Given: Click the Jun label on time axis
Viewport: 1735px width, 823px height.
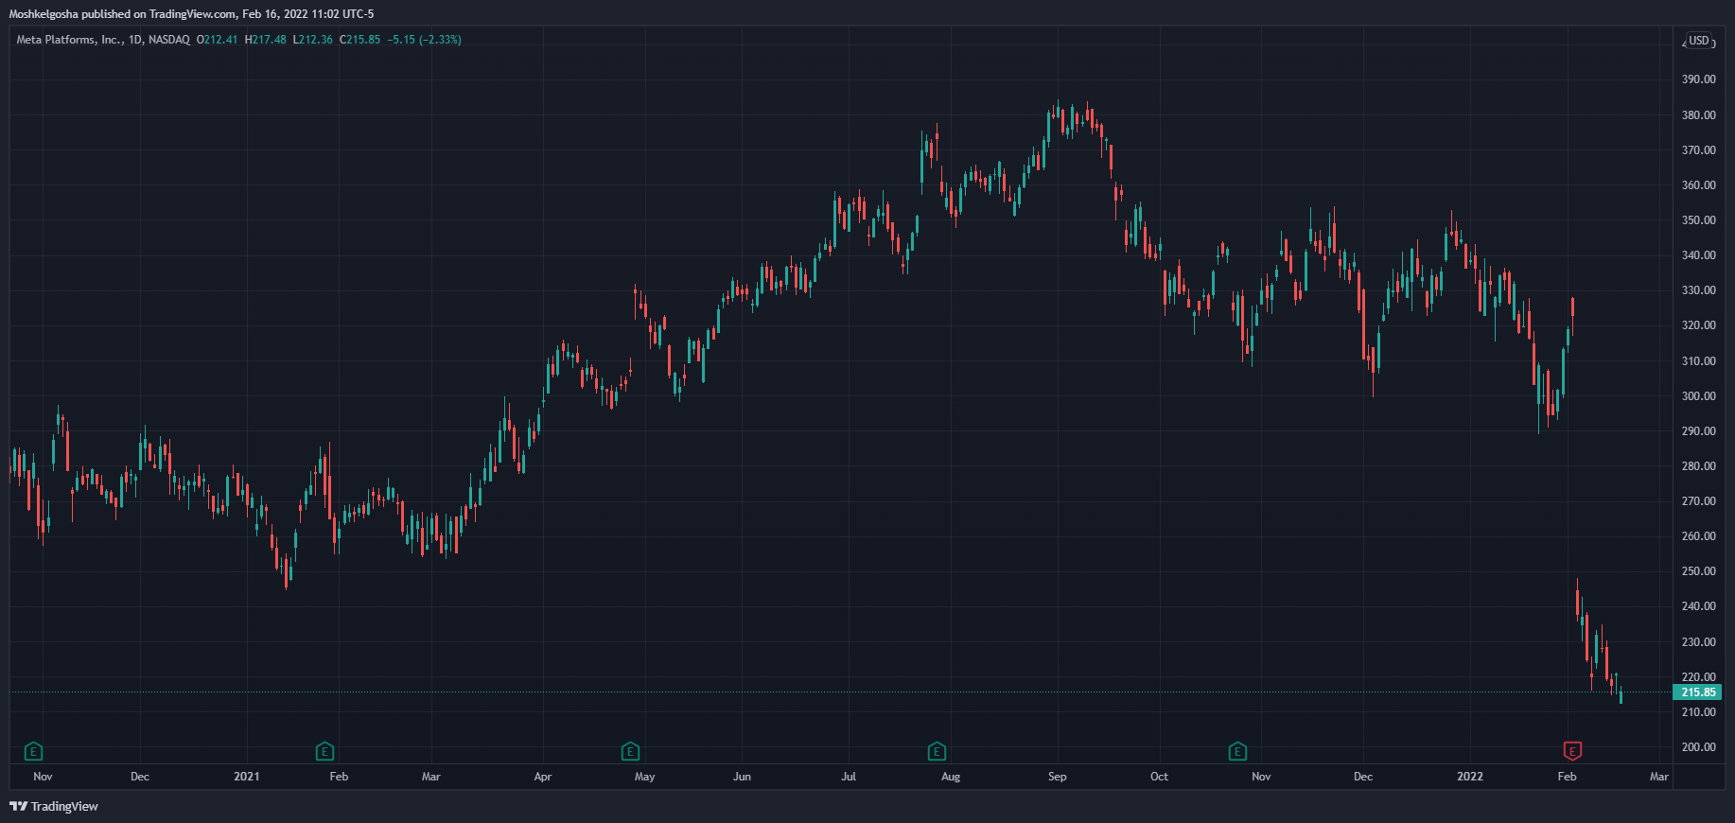Looking at the screenshot, I should [742, 777].
